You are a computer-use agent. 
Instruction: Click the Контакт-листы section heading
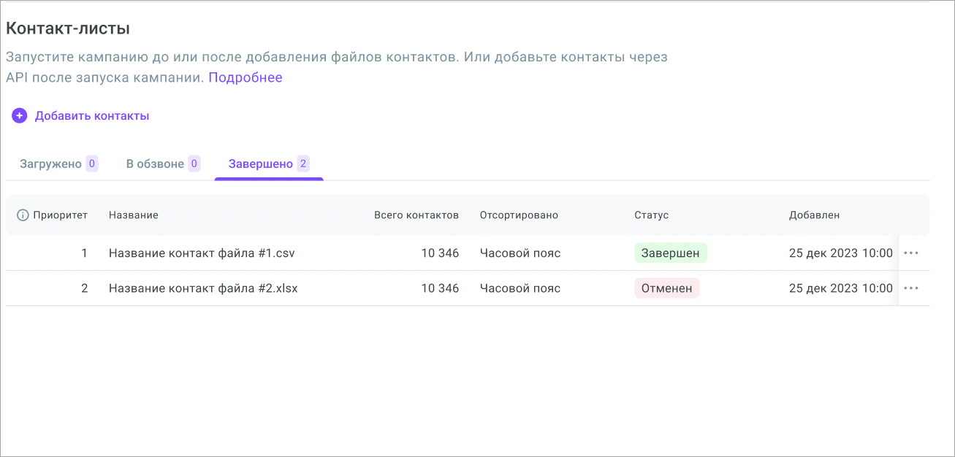68,29
